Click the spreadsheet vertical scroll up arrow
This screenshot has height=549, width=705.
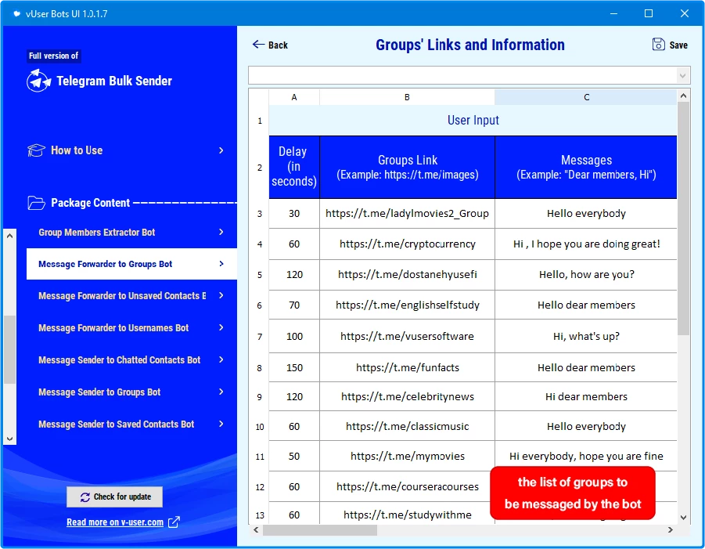coord(683,96)
